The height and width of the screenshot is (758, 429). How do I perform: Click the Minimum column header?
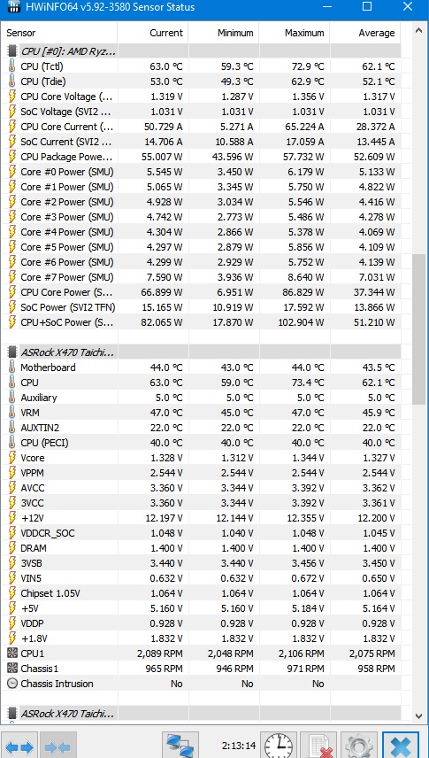click(x=223, y=33)
